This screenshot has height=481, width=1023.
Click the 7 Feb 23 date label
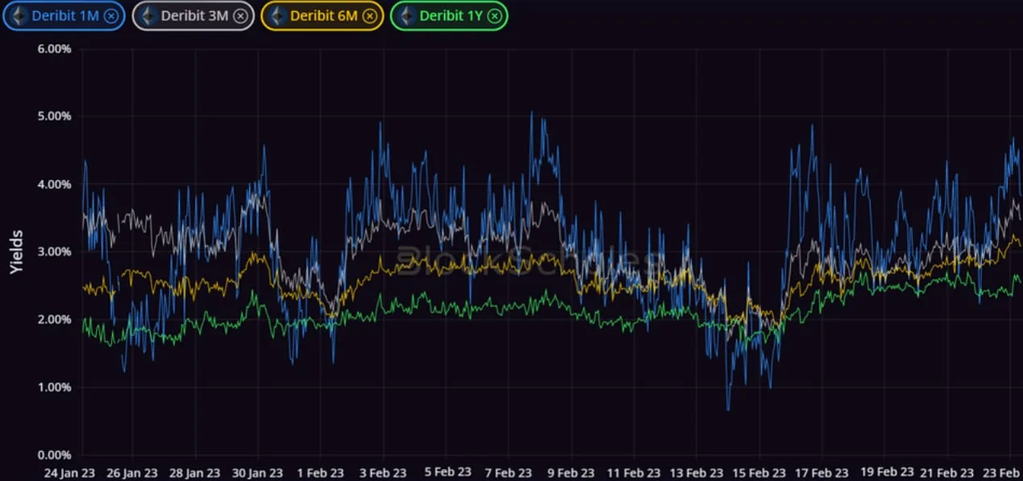pos(509,473)
